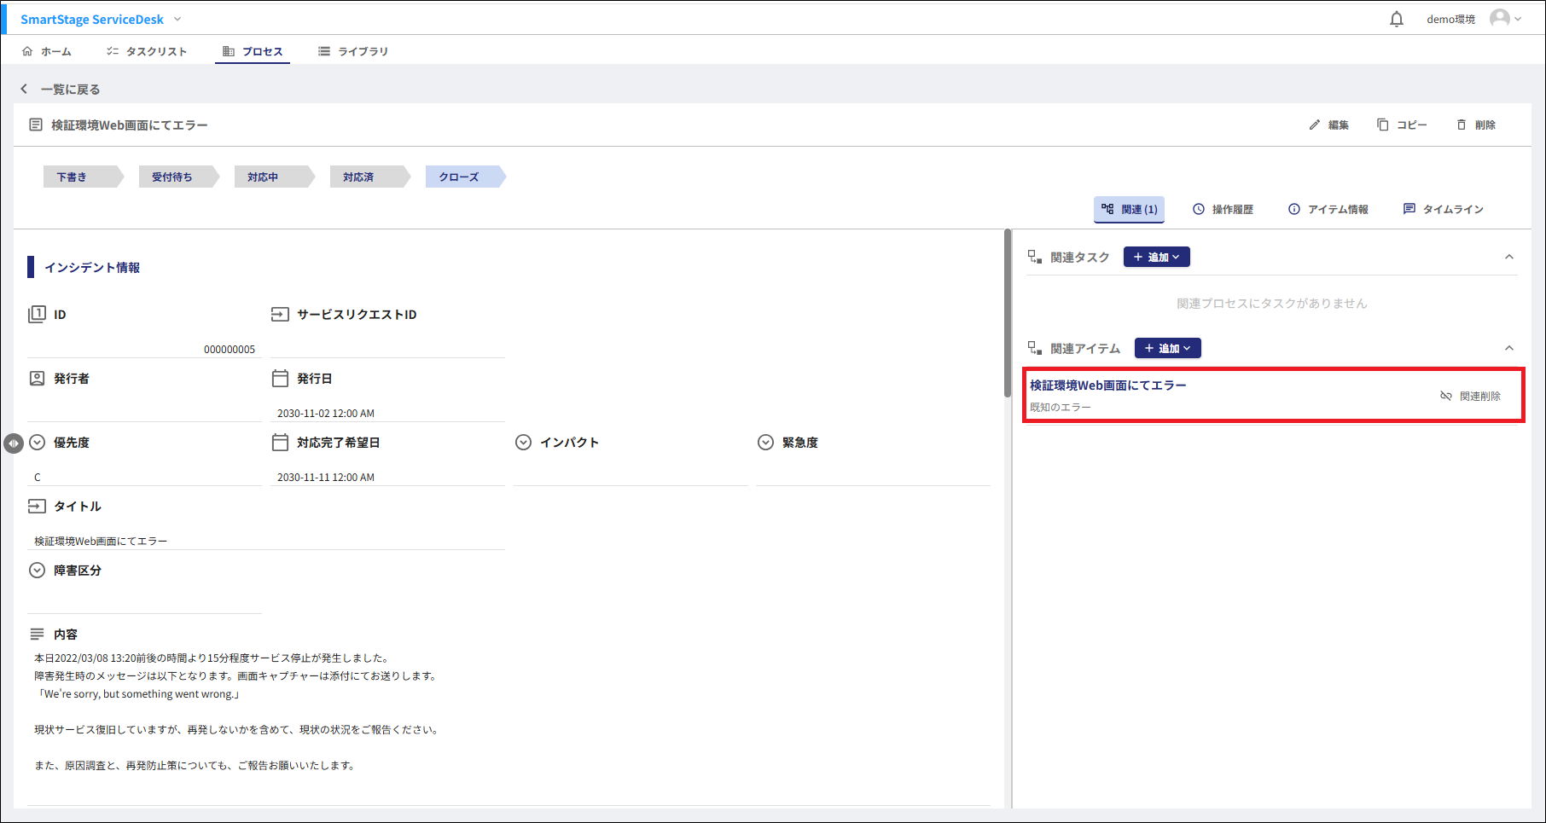Click the 関連タスク hierarchy icon

click(x=1035, y=257)
